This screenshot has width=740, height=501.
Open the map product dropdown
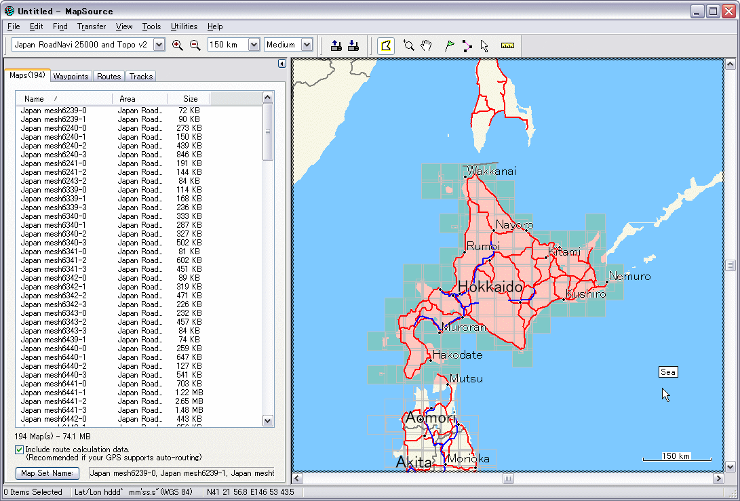click(159, 45)
